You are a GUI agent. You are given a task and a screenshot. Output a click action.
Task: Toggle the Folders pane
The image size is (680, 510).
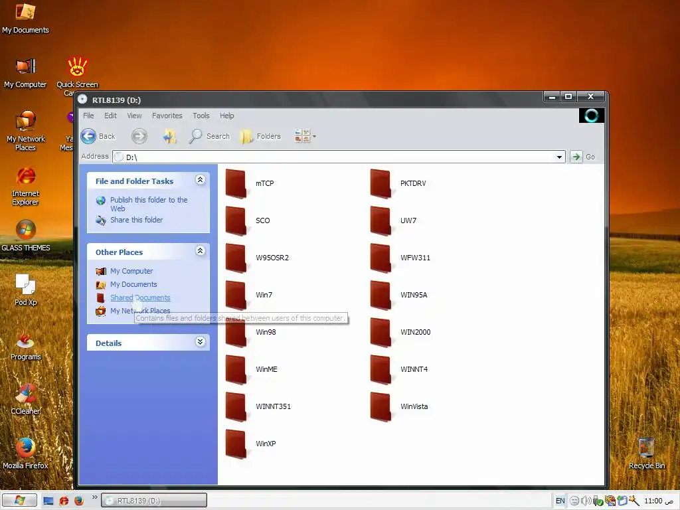260,136
